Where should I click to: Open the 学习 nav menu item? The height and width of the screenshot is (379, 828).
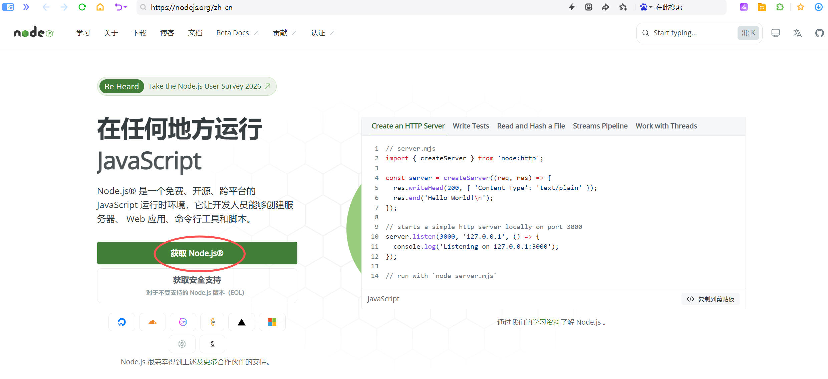83,33
